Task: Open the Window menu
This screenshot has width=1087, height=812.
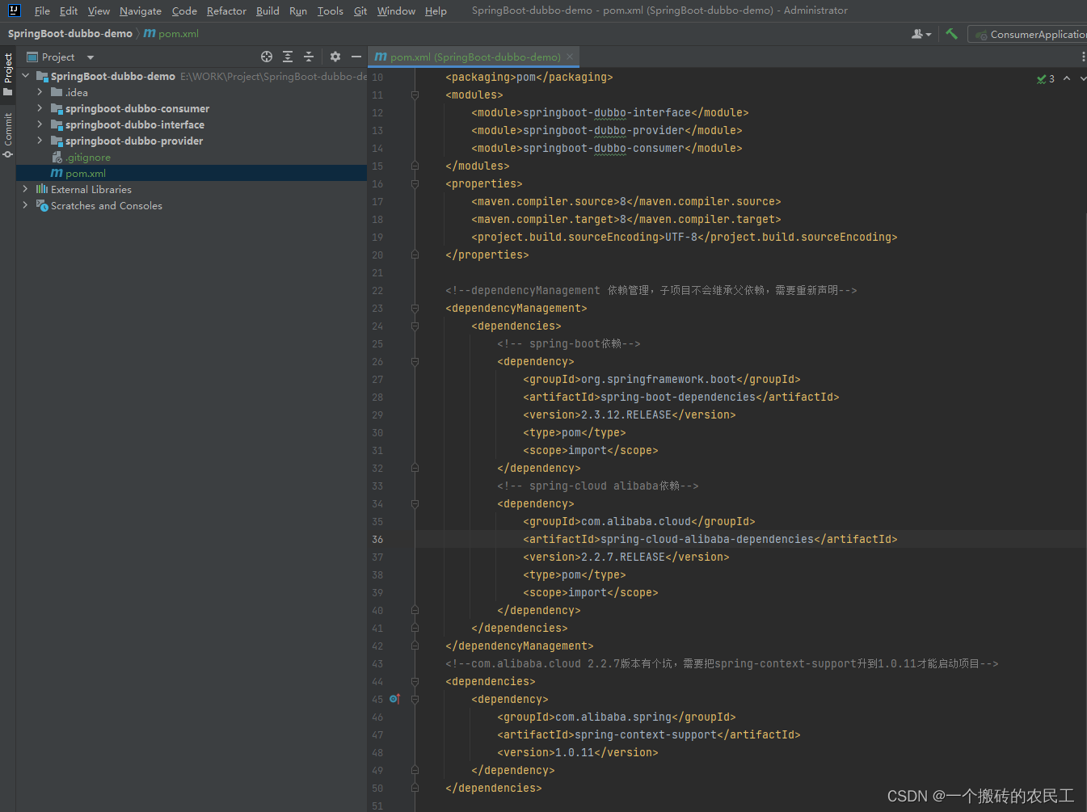Action: [x=396, y=11]
